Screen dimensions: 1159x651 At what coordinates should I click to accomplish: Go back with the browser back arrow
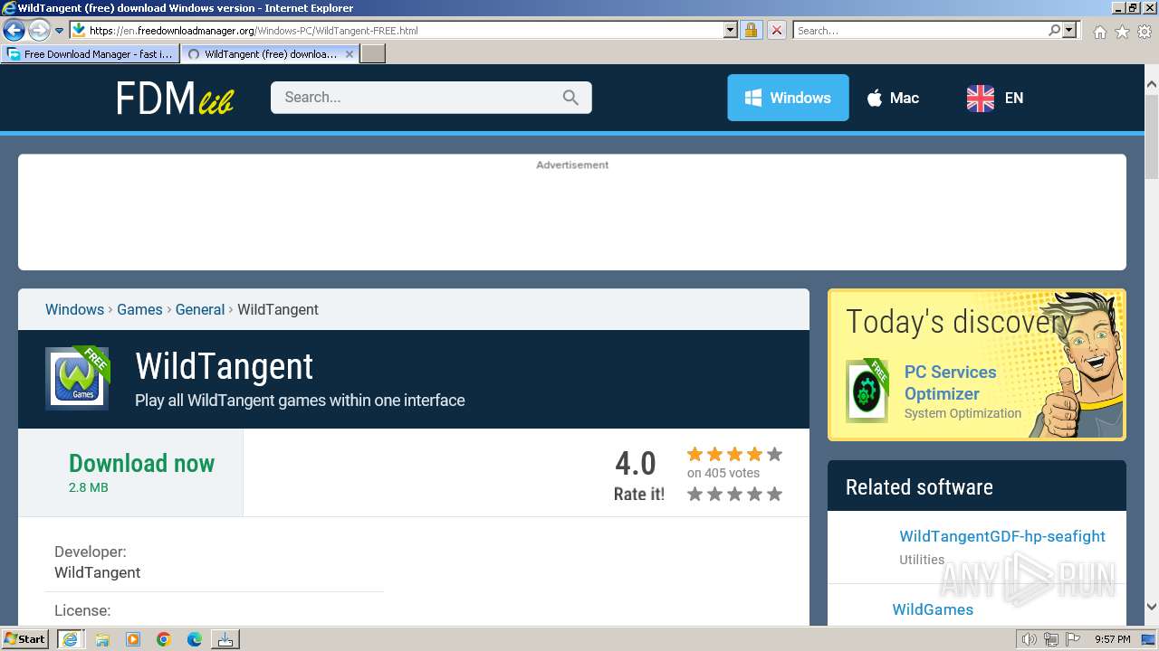point(13,31)
